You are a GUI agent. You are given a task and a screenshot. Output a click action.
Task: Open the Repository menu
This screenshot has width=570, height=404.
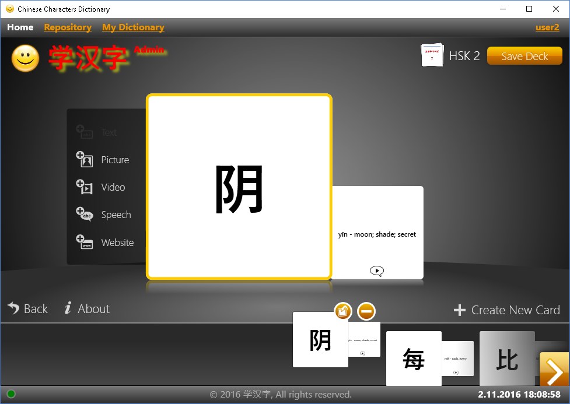coord(67,27)
